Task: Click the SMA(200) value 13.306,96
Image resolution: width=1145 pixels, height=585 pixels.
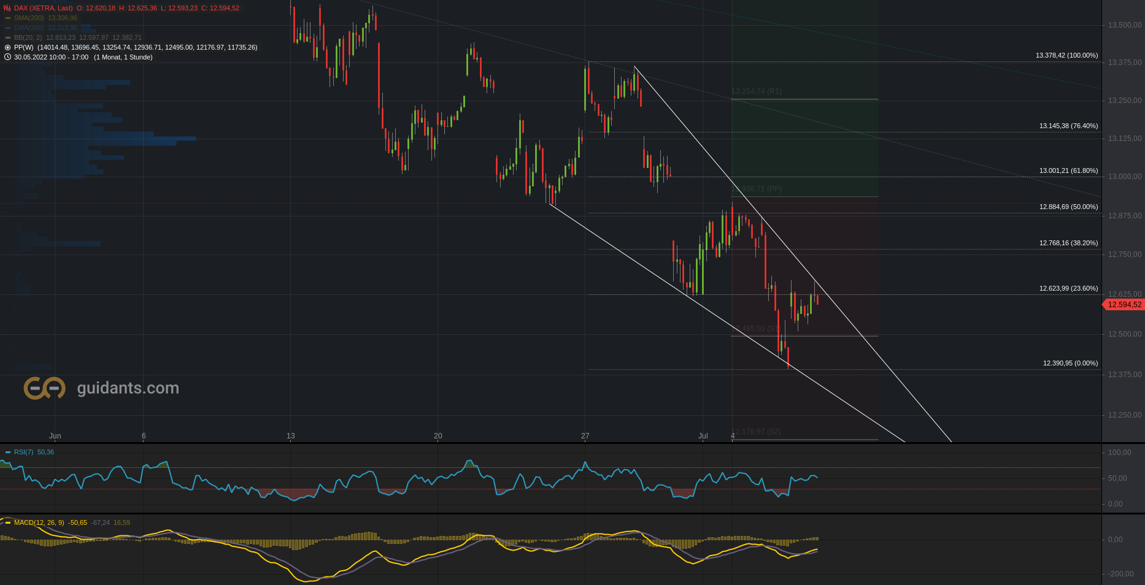Action: pos(63,18)
